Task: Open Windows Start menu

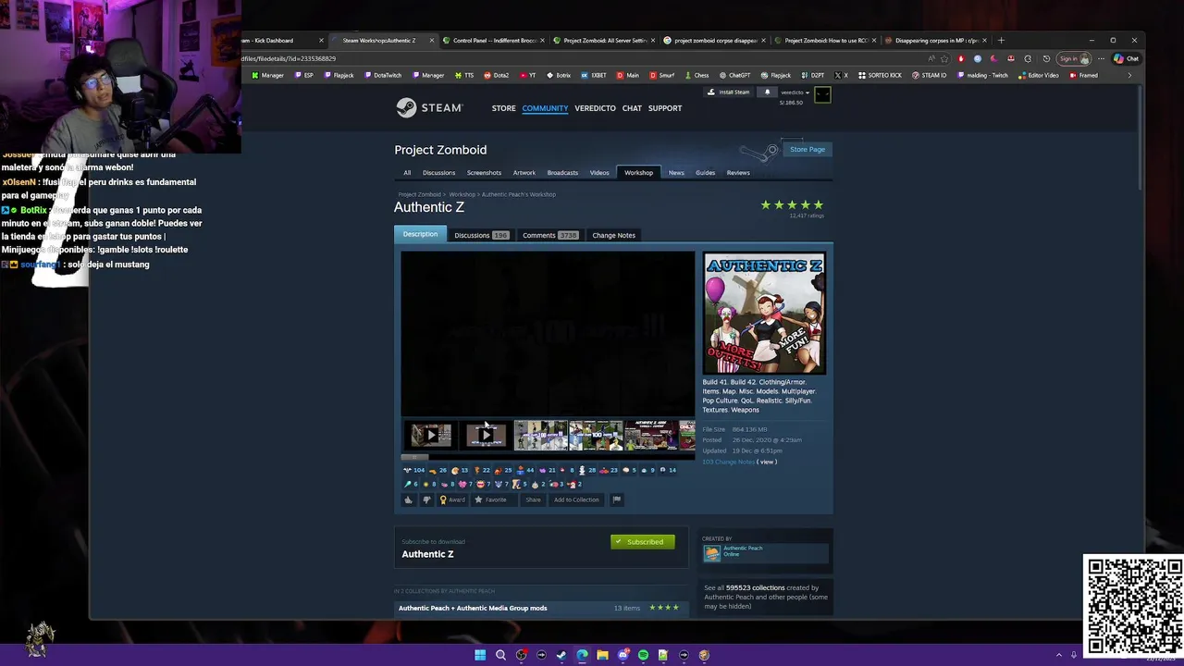Action: click(480, 655)
